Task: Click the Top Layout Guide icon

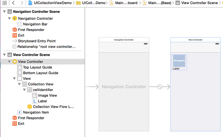Action: click(x=20, y=67)
